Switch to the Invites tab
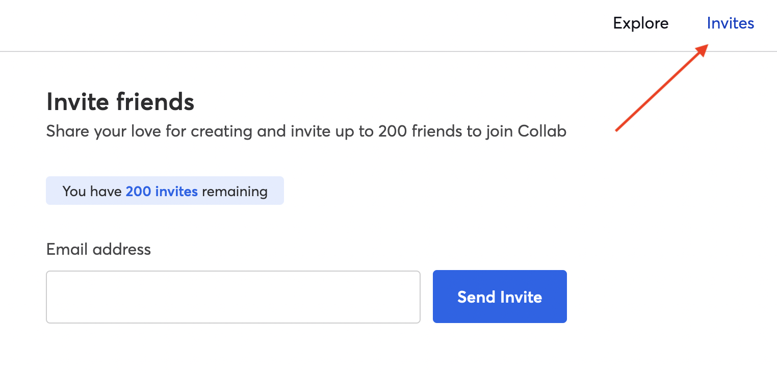The width and height of the screenshot is (777, 375). 730,23
